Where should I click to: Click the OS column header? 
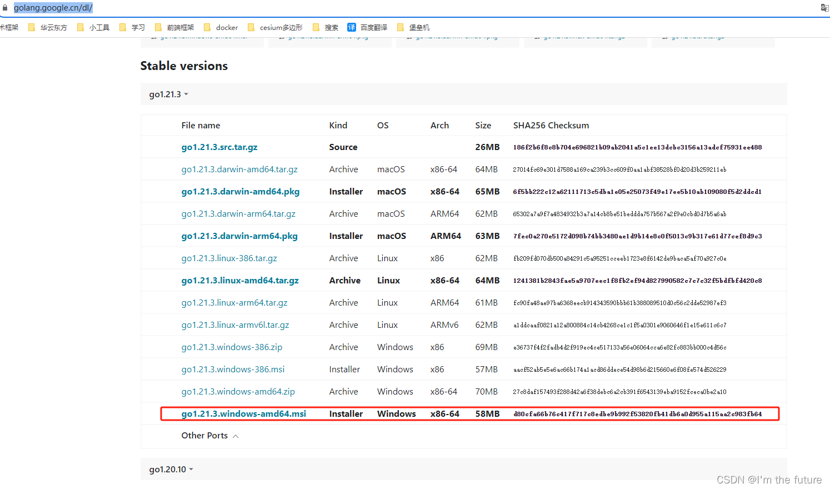(x=383, y=126)
